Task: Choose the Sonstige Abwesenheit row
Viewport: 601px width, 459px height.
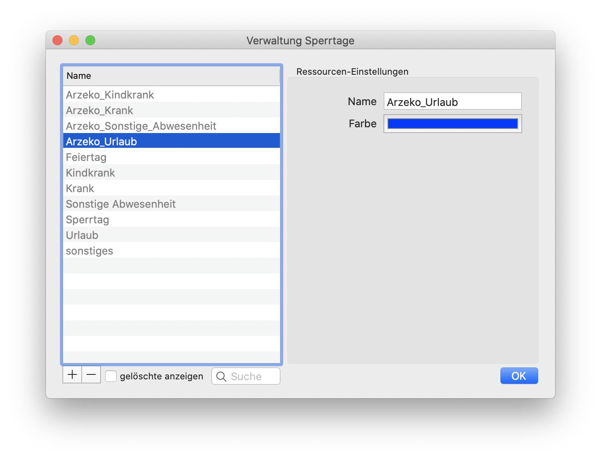Action: (x=171, y=204)
